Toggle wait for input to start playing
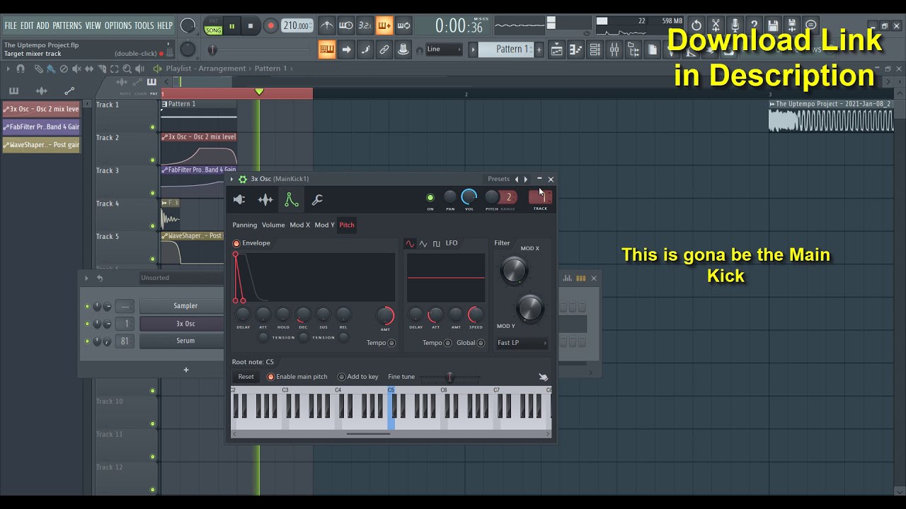Image resolution: width=906 pixels, height=509 pixels. coord(346,26)
